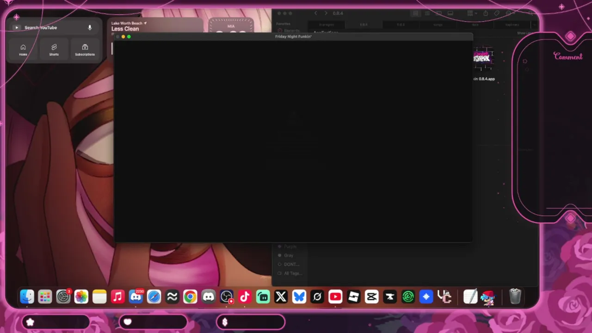Open Google Chrome from the dock

(x=190, y=296)
